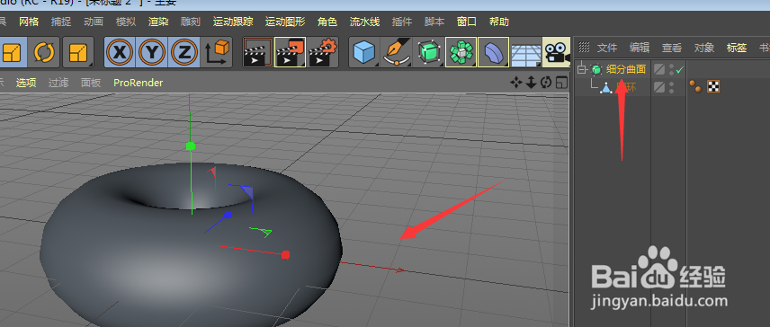The height and width of the screenshot is (327, 770).
Task: Click the Bend deformer icon
Action: click(493, 52)
